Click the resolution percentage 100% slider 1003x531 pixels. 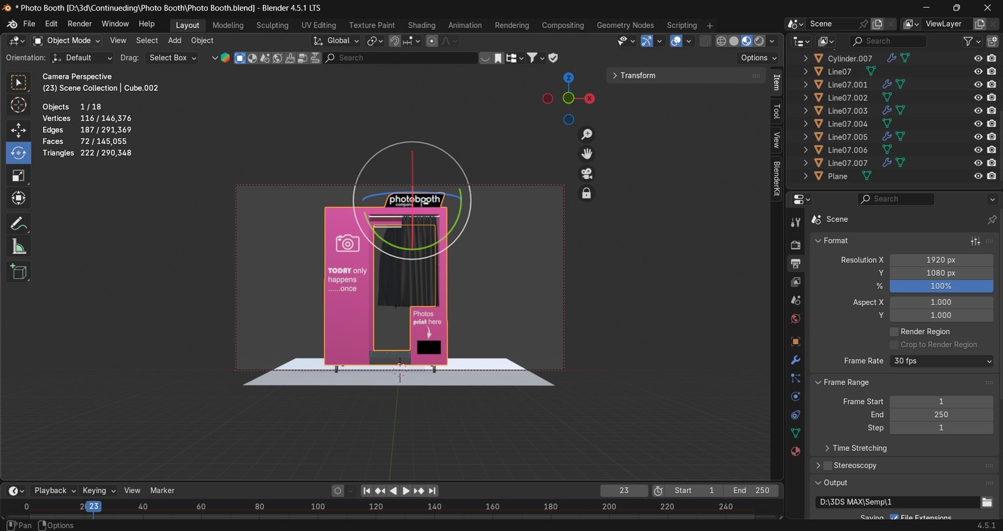click(941, 286)
